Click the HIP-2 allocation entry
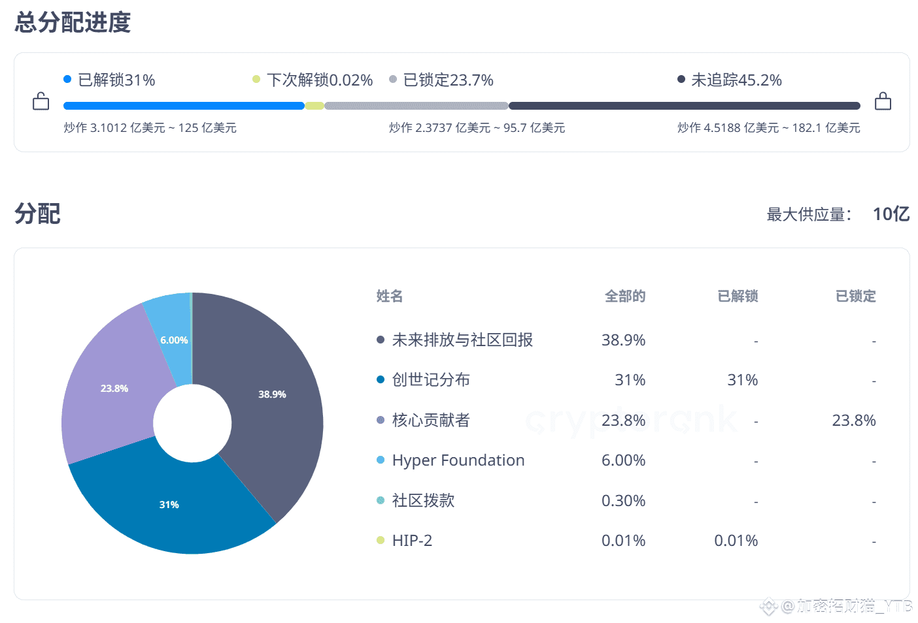 pyautogui.click(x=412, y=541)
